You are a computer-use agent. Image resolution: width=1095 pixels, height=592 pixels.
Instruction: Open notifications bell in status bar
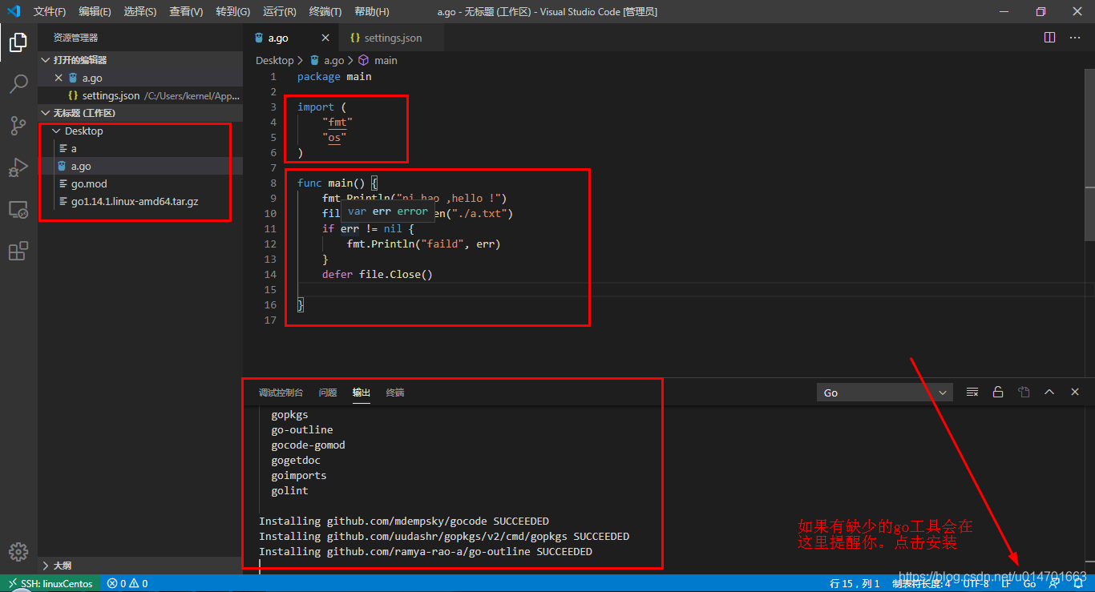pos(1078,584)
